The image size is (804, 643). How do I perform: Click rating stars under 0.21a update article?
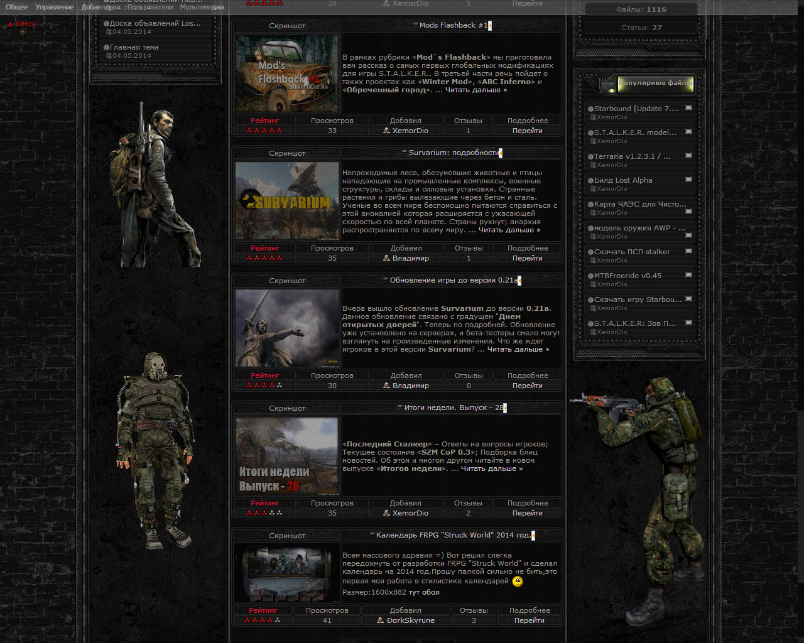pos(264,386)
